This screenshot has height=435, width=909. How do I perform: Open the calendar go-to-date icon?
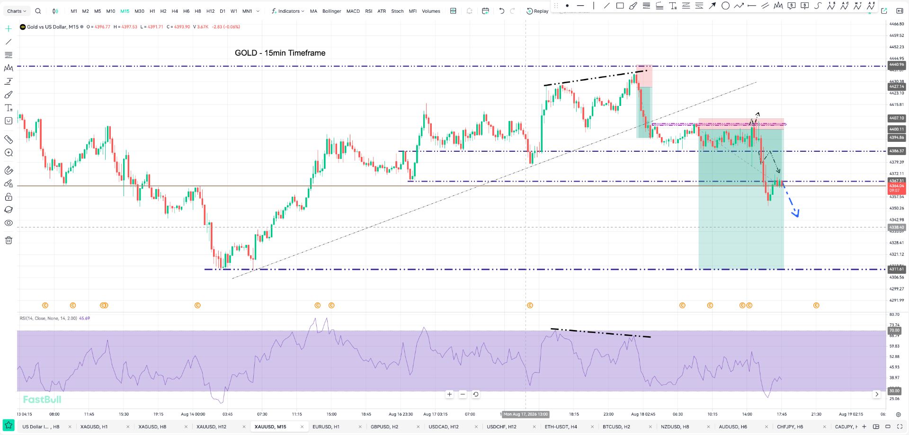coord(485,11)
